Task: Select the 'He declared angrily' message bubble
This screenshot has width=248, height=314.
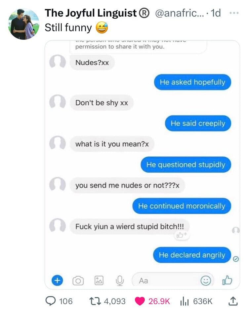Action: click(192, 255)
